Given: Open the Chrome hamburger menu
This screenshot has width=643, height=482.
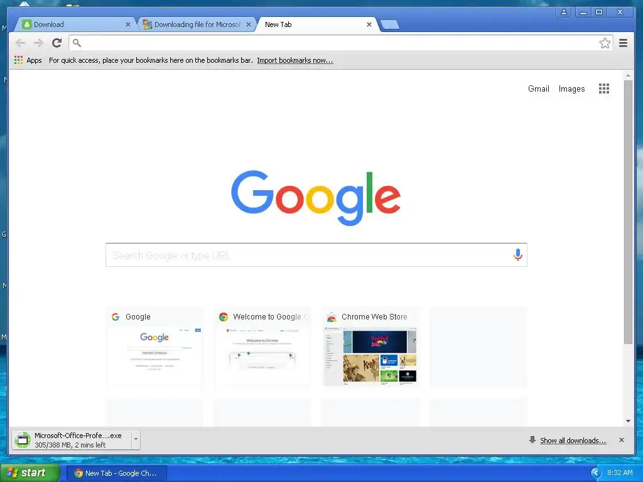Looking at the screenshot, I should pyautogui.click(x=623, y=43).
